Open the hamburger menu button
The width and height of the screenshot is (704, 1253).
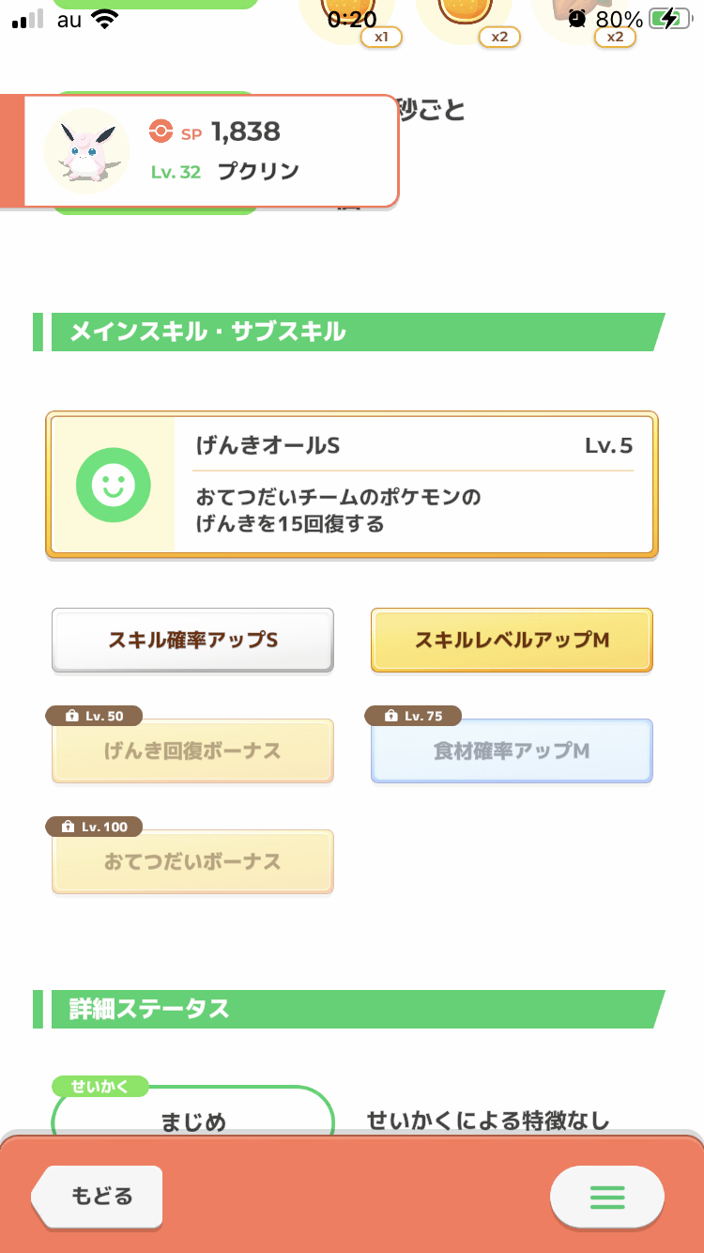coord(606,1197)
